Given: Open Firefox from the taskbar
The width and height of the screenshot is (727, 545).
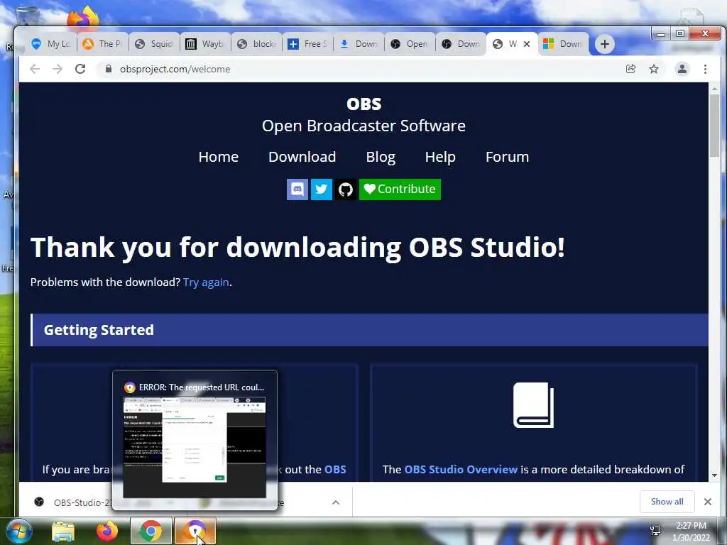Looking at the screenshot, I should [x=107, y=531].
